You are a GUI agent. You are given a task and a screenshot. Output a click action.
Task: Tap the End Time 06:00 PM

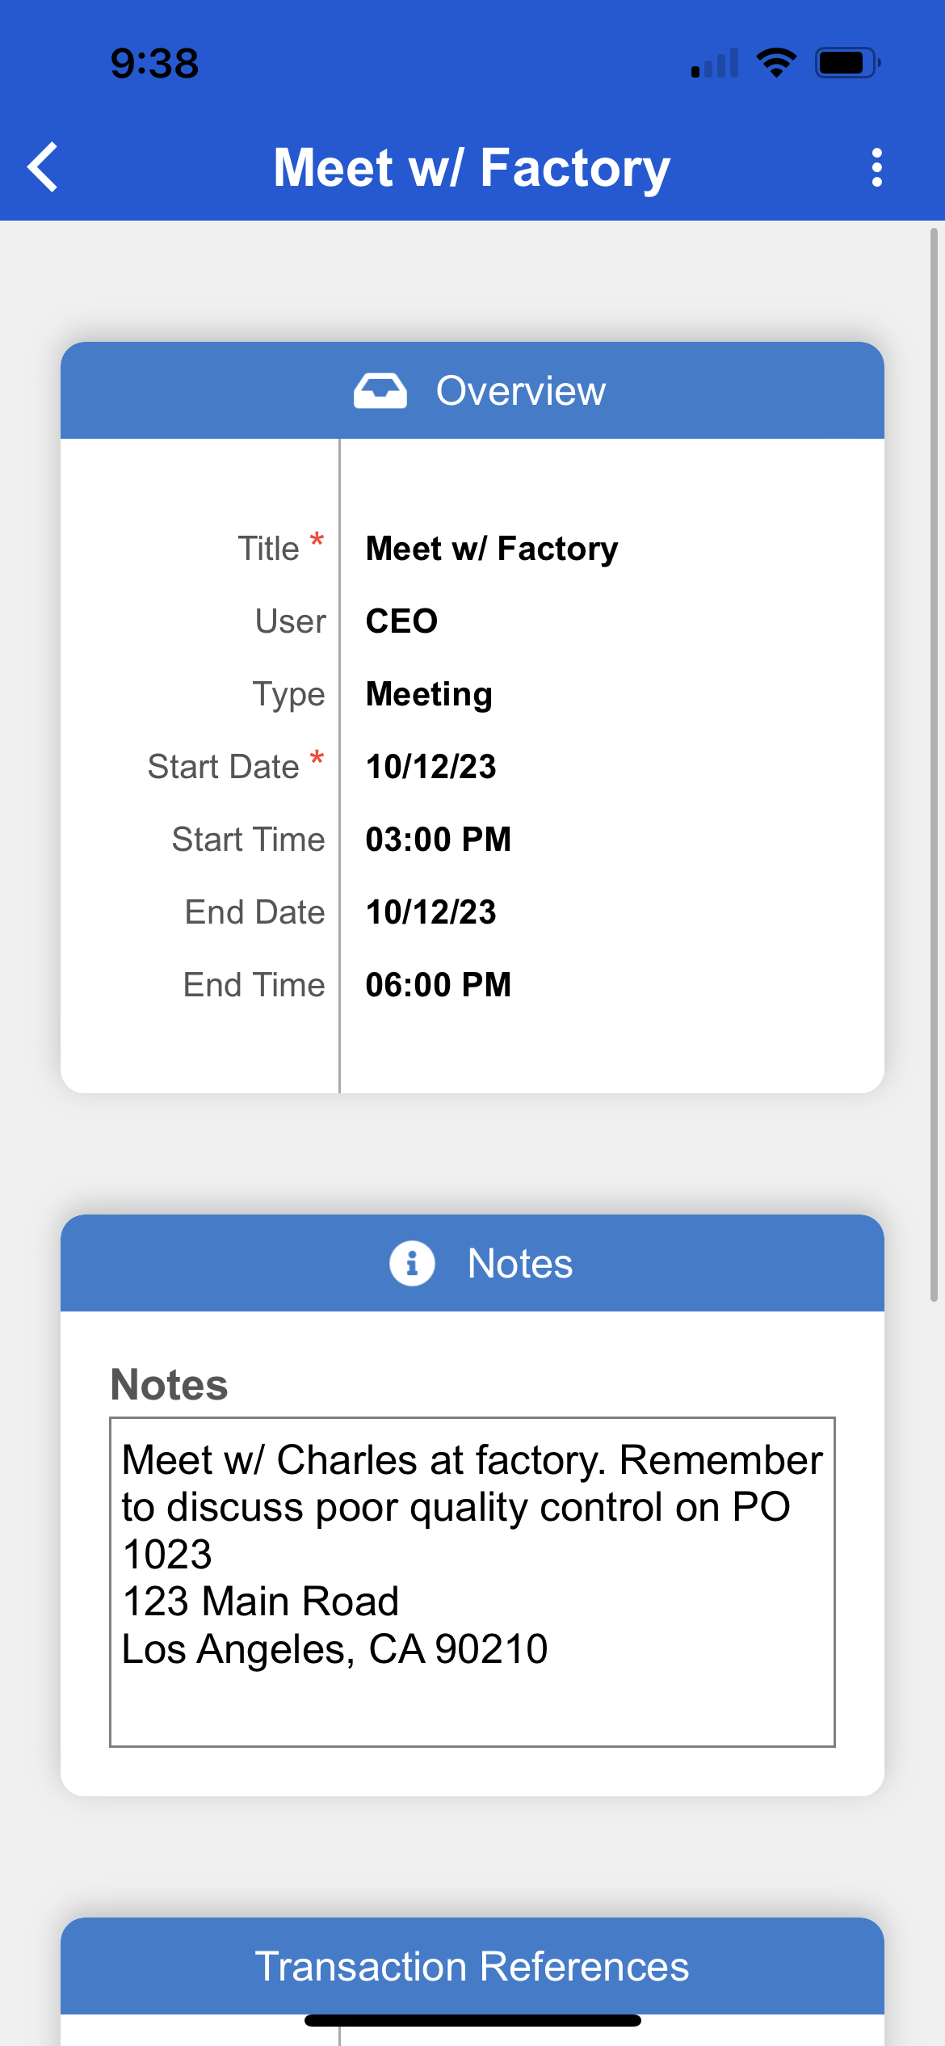[x=439, y=985]
